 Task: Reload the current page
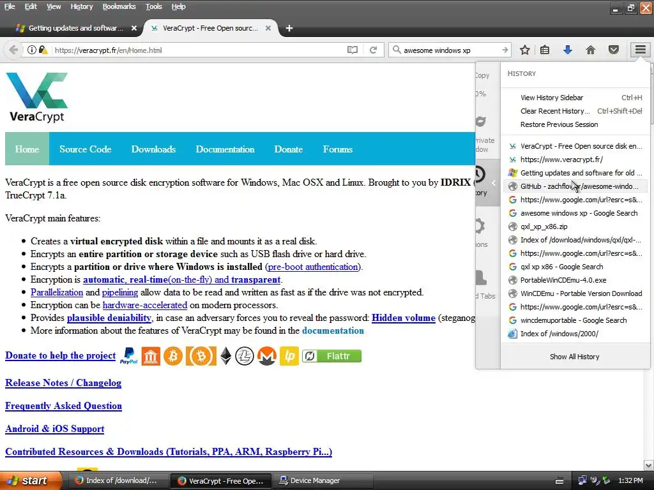(373, 50)
